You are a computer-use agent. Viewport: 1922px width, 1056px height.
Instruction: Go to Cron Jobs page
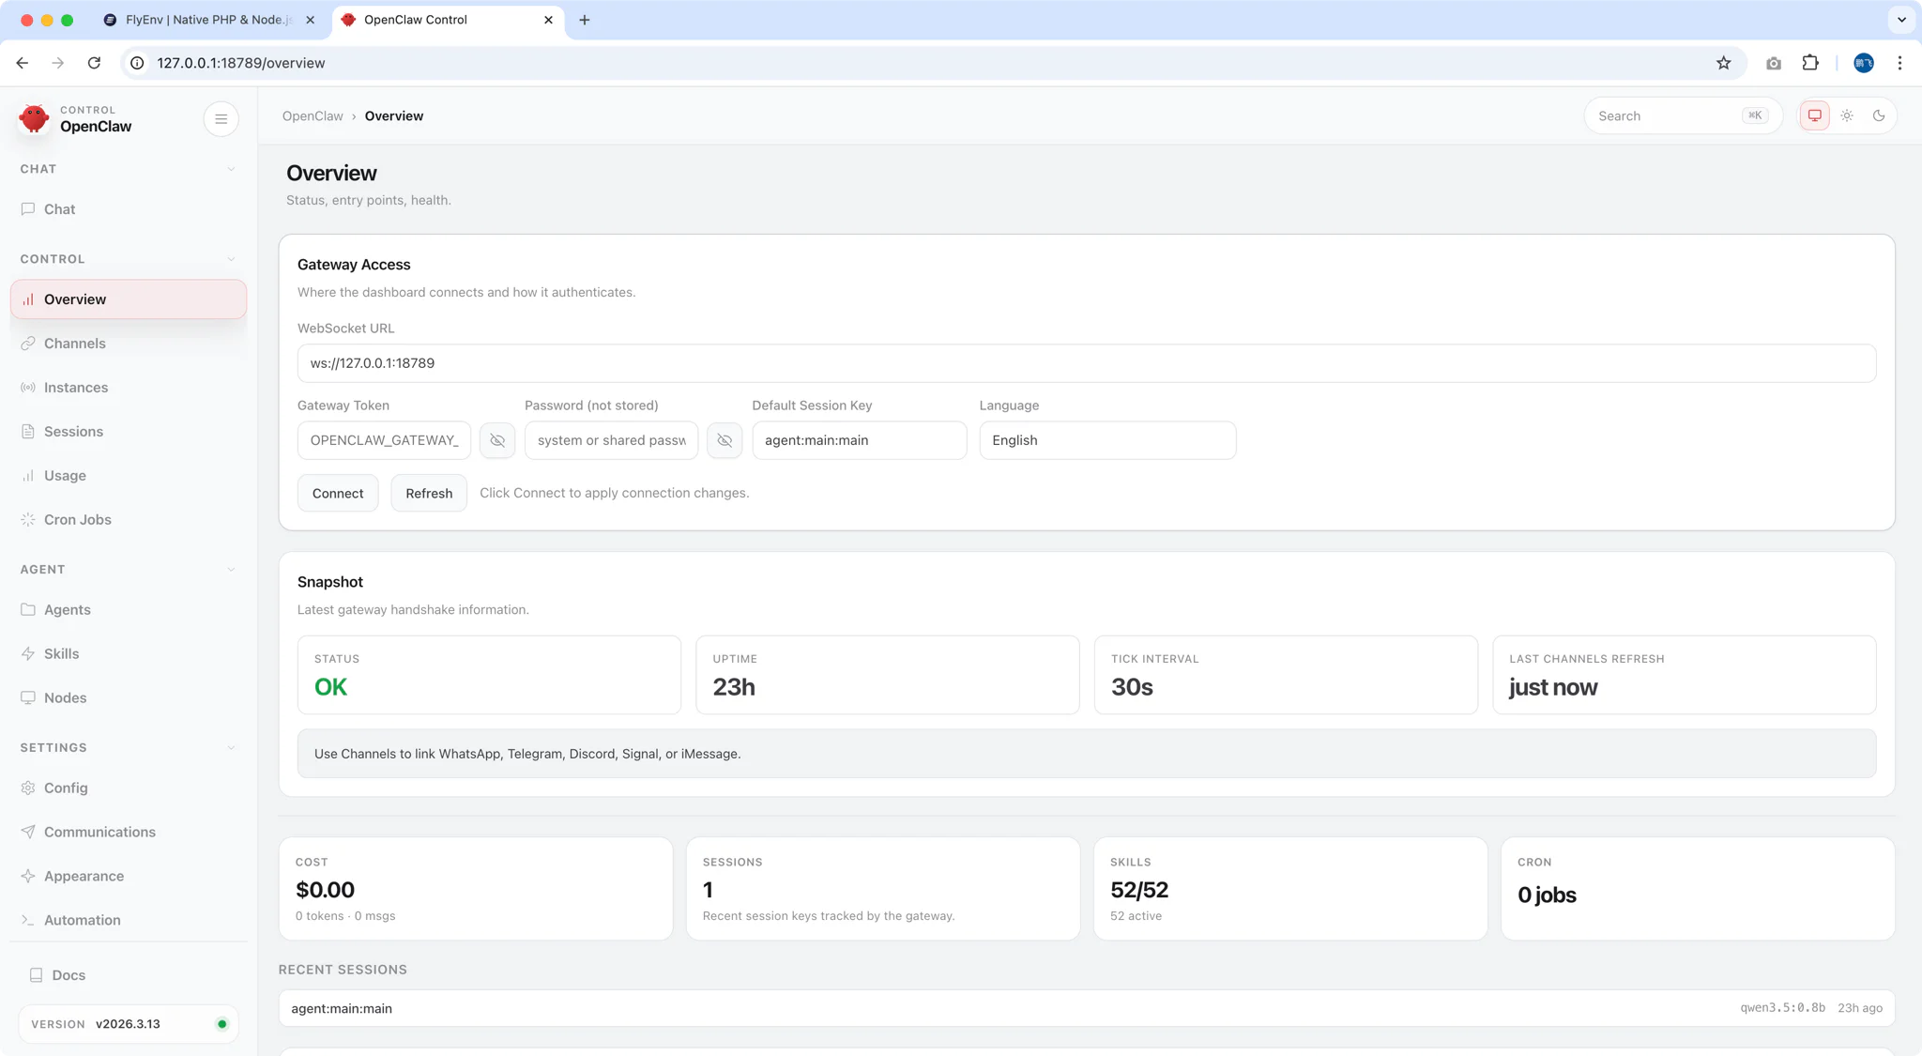77,520
